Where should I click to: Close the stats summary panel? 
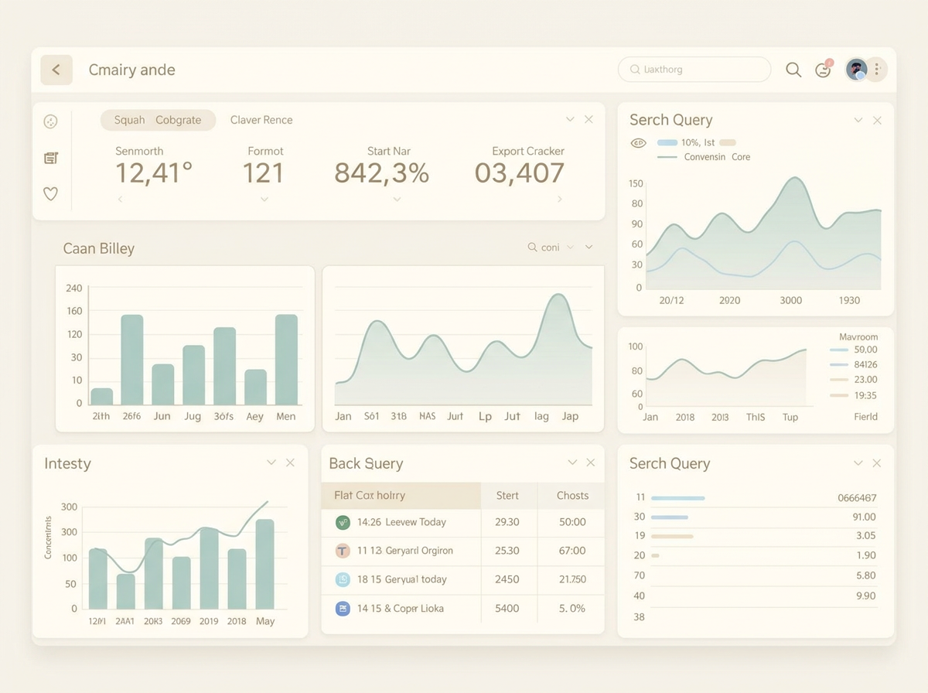[589, 119]
